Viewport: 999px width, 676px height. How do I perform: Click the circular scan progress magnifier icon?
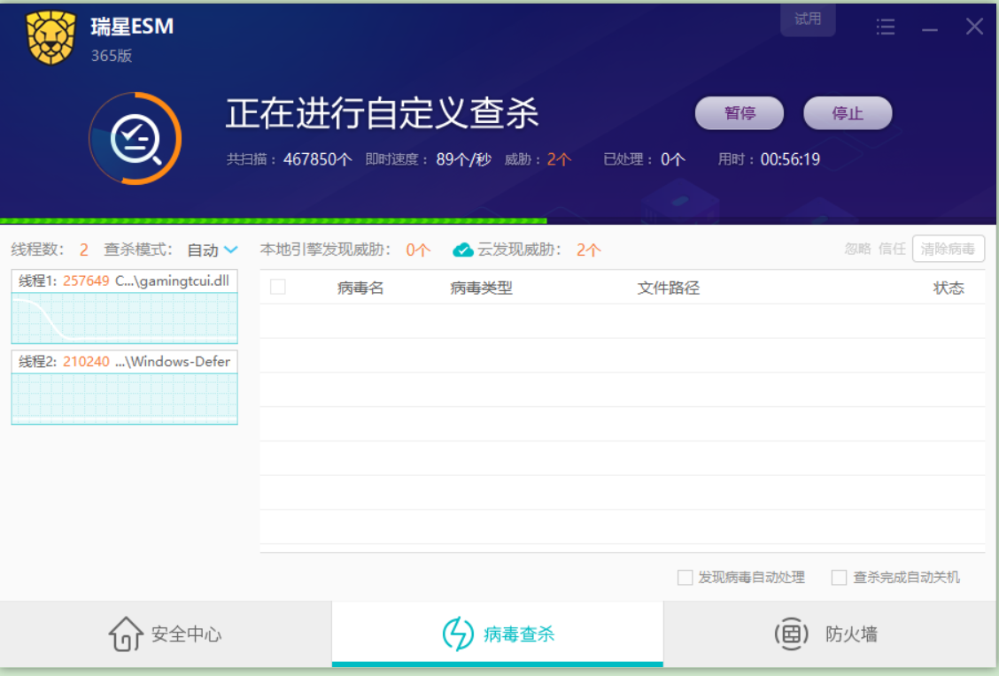(136, 139)
